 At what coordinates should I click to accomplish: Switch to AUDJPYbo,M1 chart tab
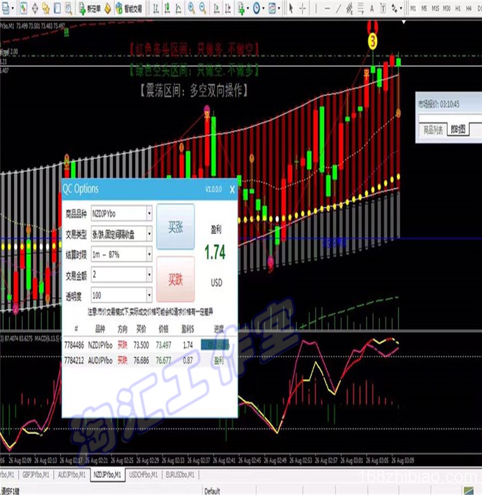[72, 475]
